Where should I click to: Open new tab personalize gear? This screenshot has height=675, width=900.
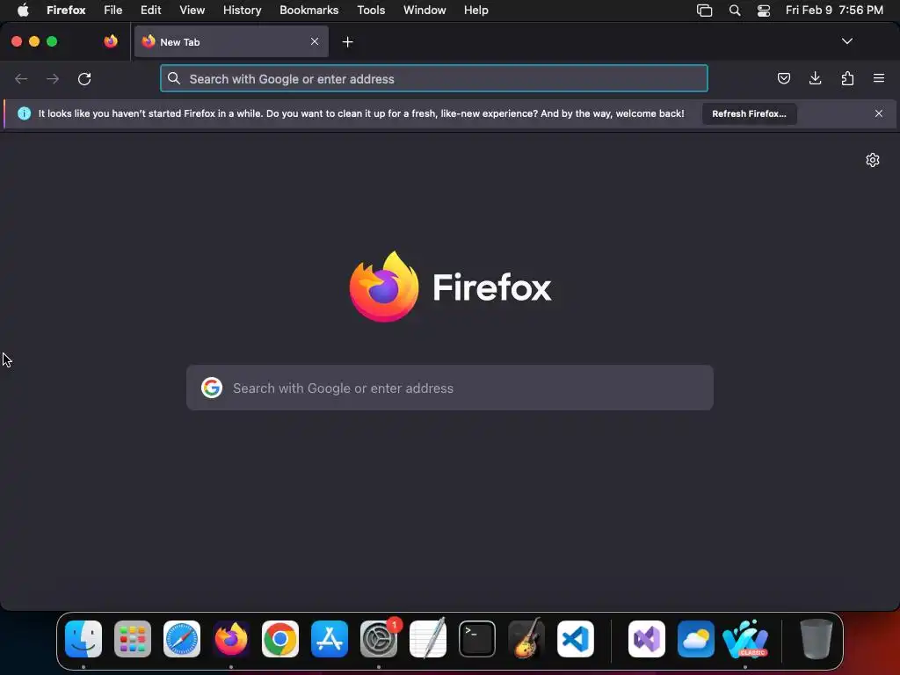873,160
